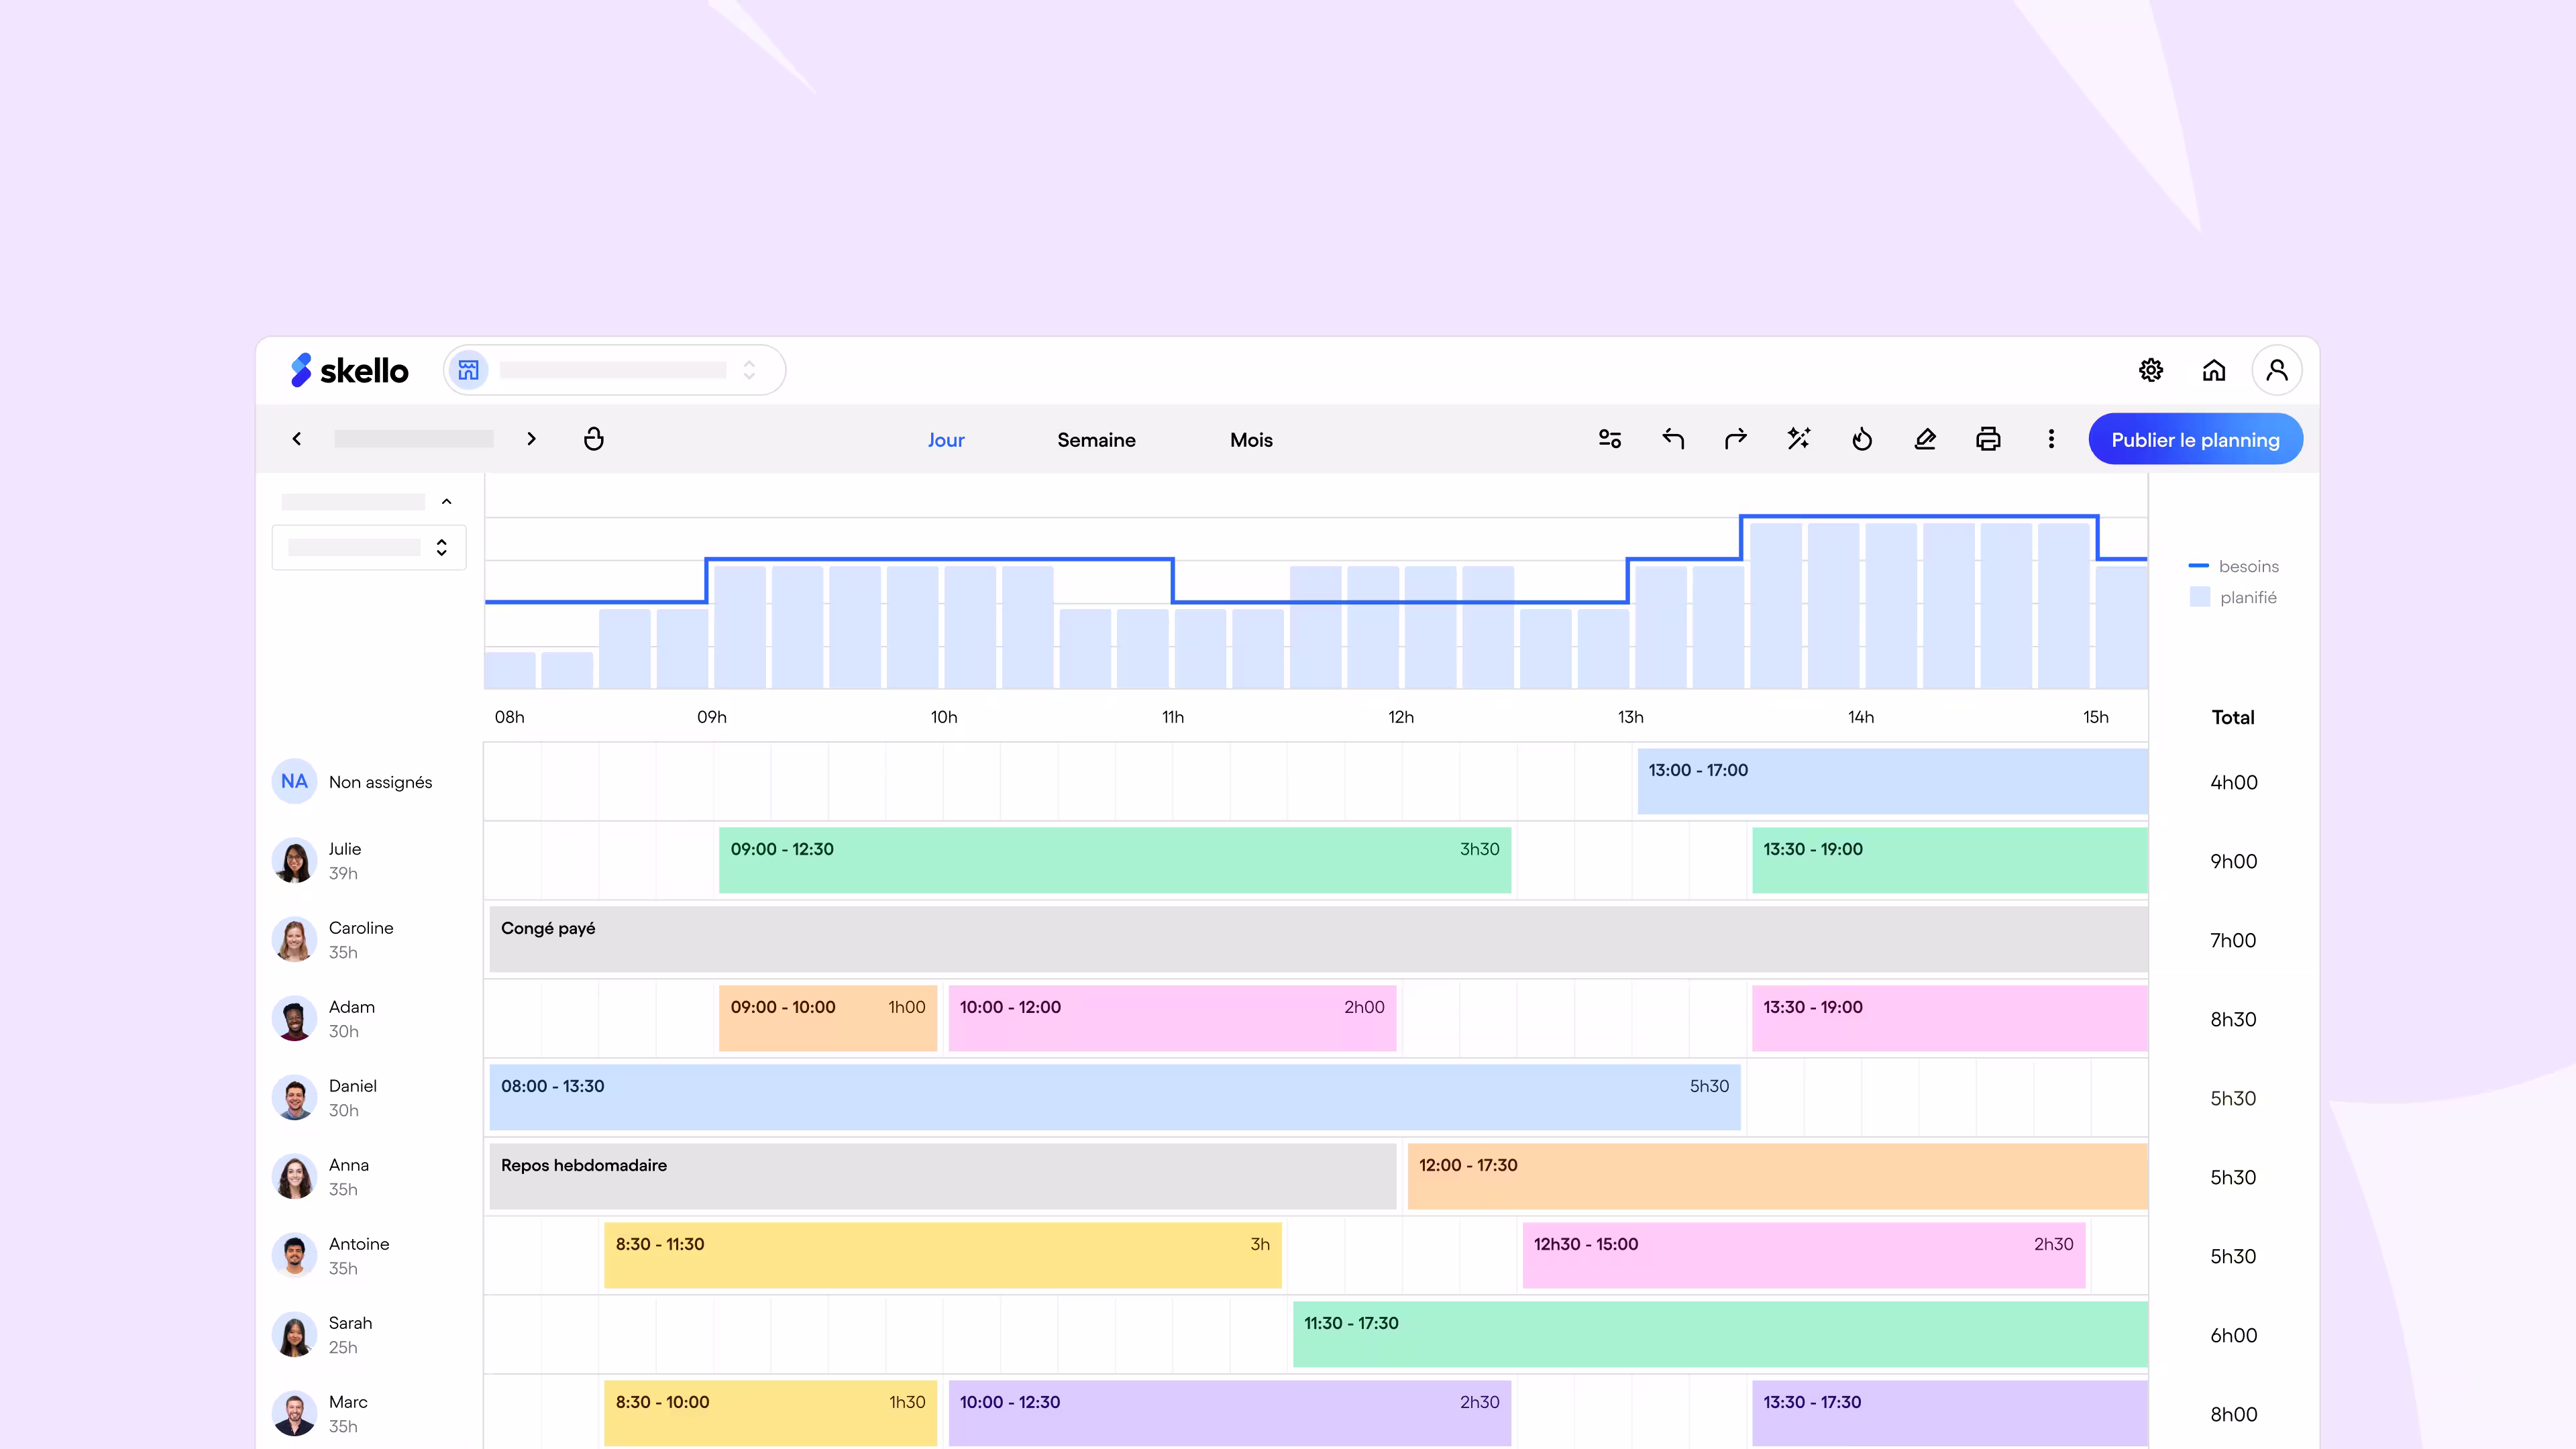Open the user profile icon
Viewport: 2576px width, 1449px height.
(2276, 370)
